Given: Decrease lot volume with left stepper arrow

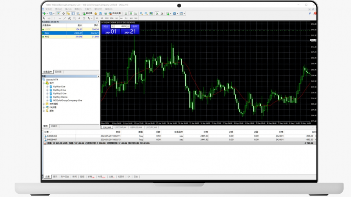Looking at the screenshot, I should click(113, 26).
